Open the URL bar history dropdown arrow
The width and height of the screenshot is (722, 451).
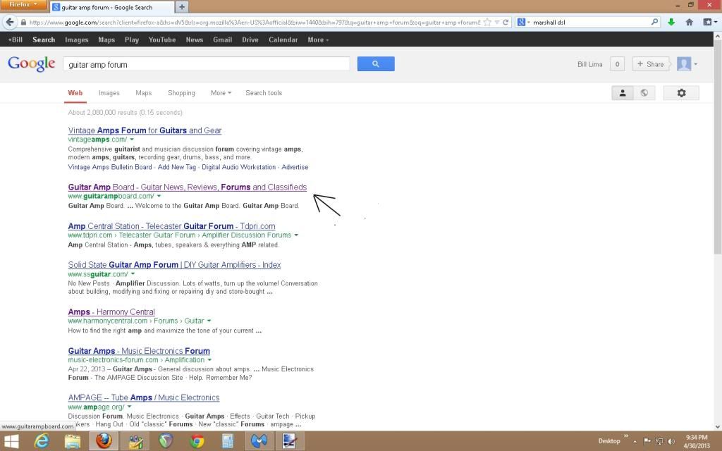pos(497,22)
